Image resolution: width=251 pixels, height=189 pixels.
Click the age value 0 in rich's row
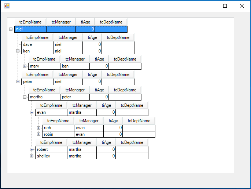pos(113,128)
